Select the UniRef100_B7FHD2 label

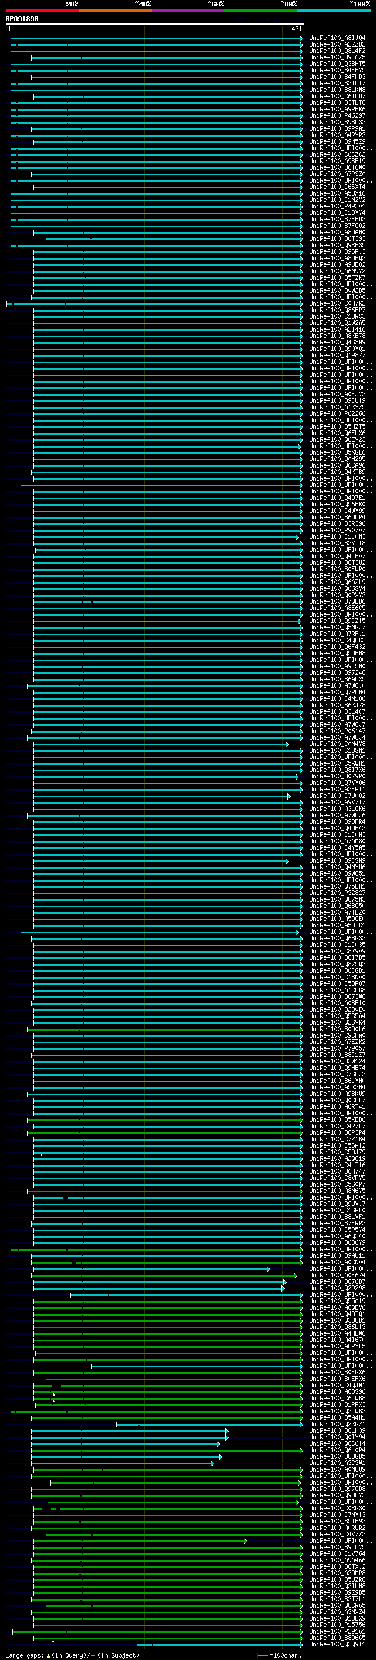point(337,219)
